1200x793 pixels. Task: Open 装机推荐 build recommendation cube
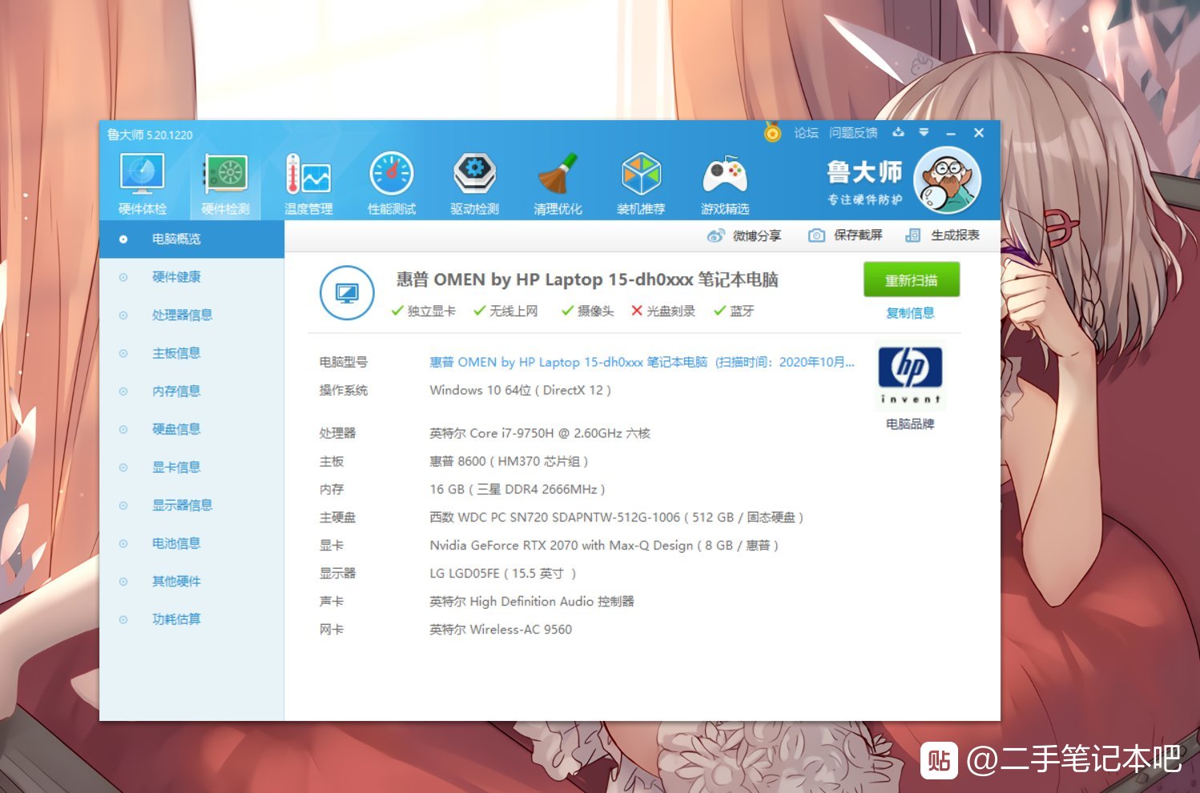click(641, 184)
